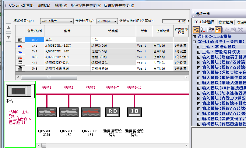The image size is (246, 148).
Task: Click the RD remote device station icon in diagram
Action: 112,112
